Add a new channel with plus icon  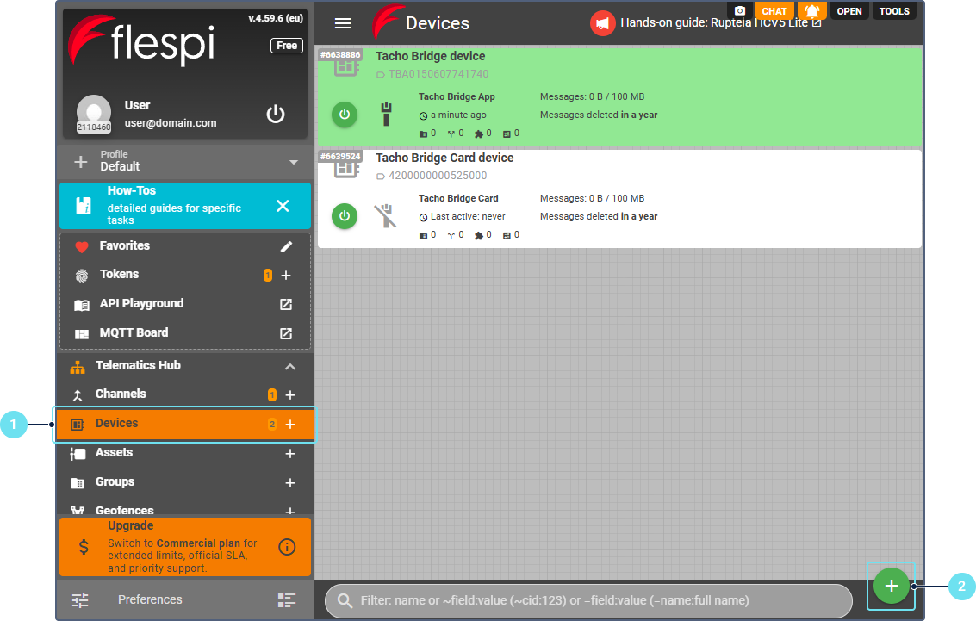290,395
